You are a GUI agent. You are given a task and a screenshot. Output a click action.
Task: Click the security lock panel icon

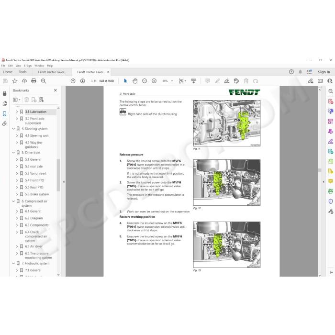click(4, 93)
